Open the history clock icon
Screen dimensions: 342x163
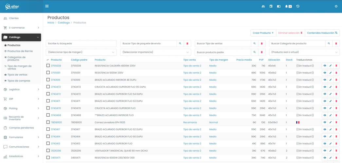pyautogui.click(x=298, y=6)
